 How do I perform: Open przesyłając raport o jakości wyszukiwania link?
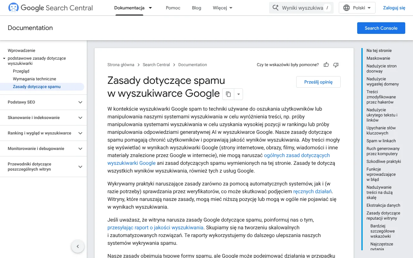point(156,228)
